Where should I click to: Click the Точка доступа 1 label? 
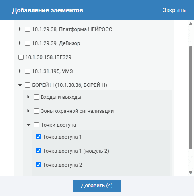tap(62, 137)
